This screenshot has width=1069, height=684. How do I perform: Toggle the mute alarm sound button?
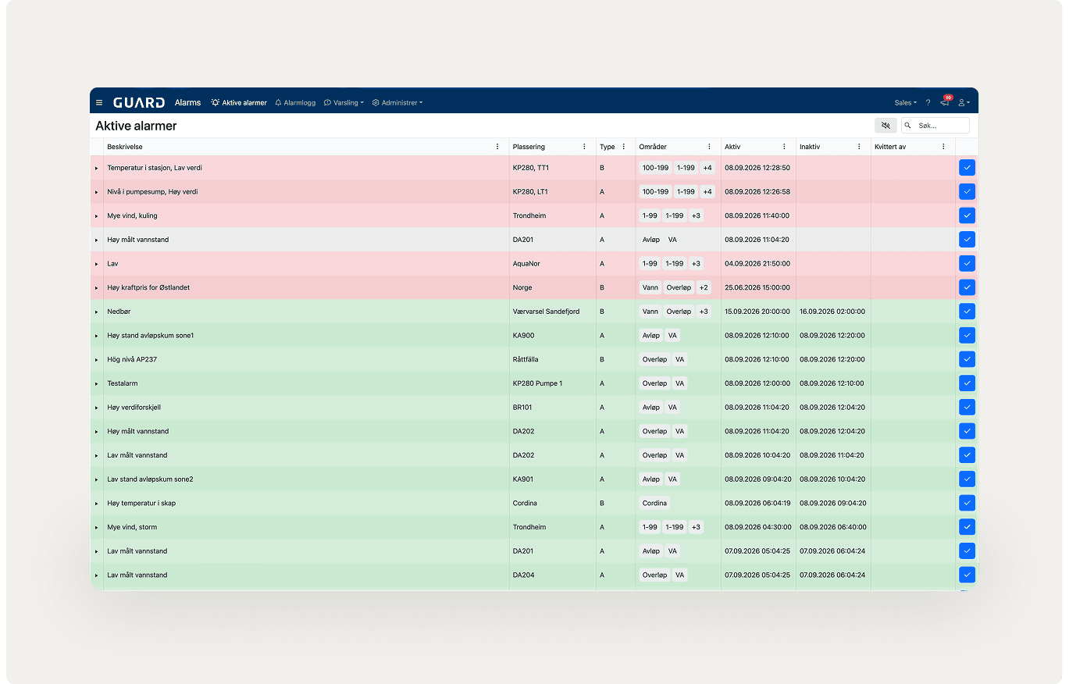pyautogui.click(x=885, y=125)
